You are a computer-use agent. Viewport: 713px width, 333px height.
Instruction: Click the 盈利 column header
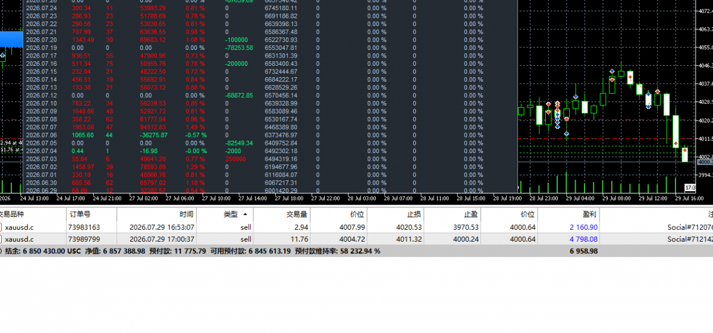point(590,215)
